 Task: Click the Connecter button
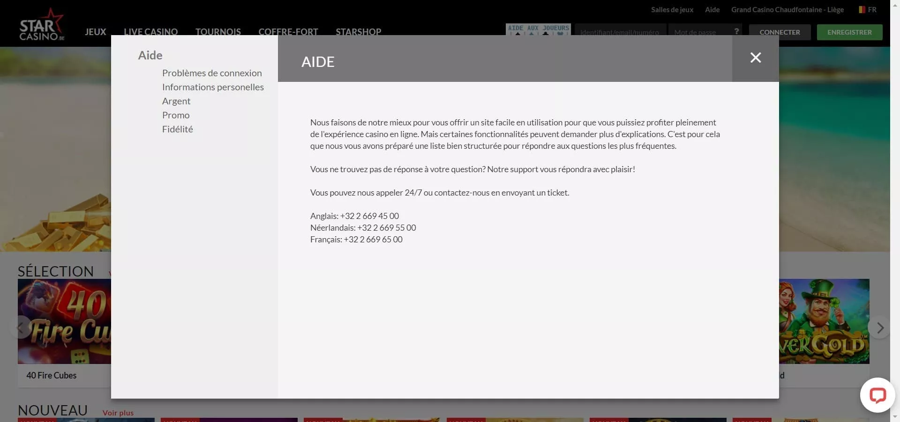780,32
